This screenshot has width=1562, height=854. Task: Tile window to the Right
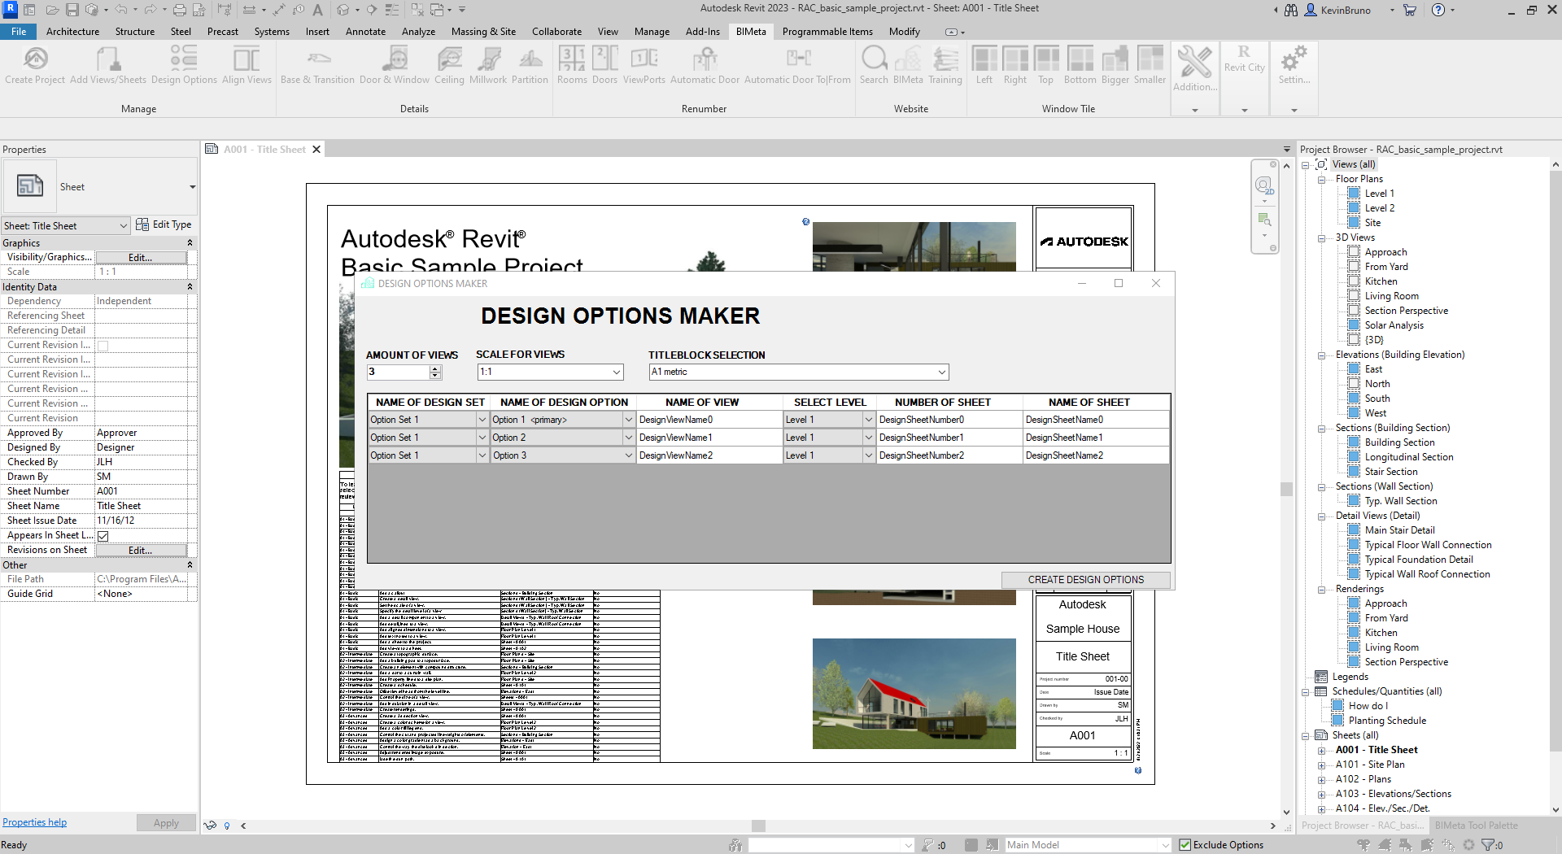click(1015, 65)
